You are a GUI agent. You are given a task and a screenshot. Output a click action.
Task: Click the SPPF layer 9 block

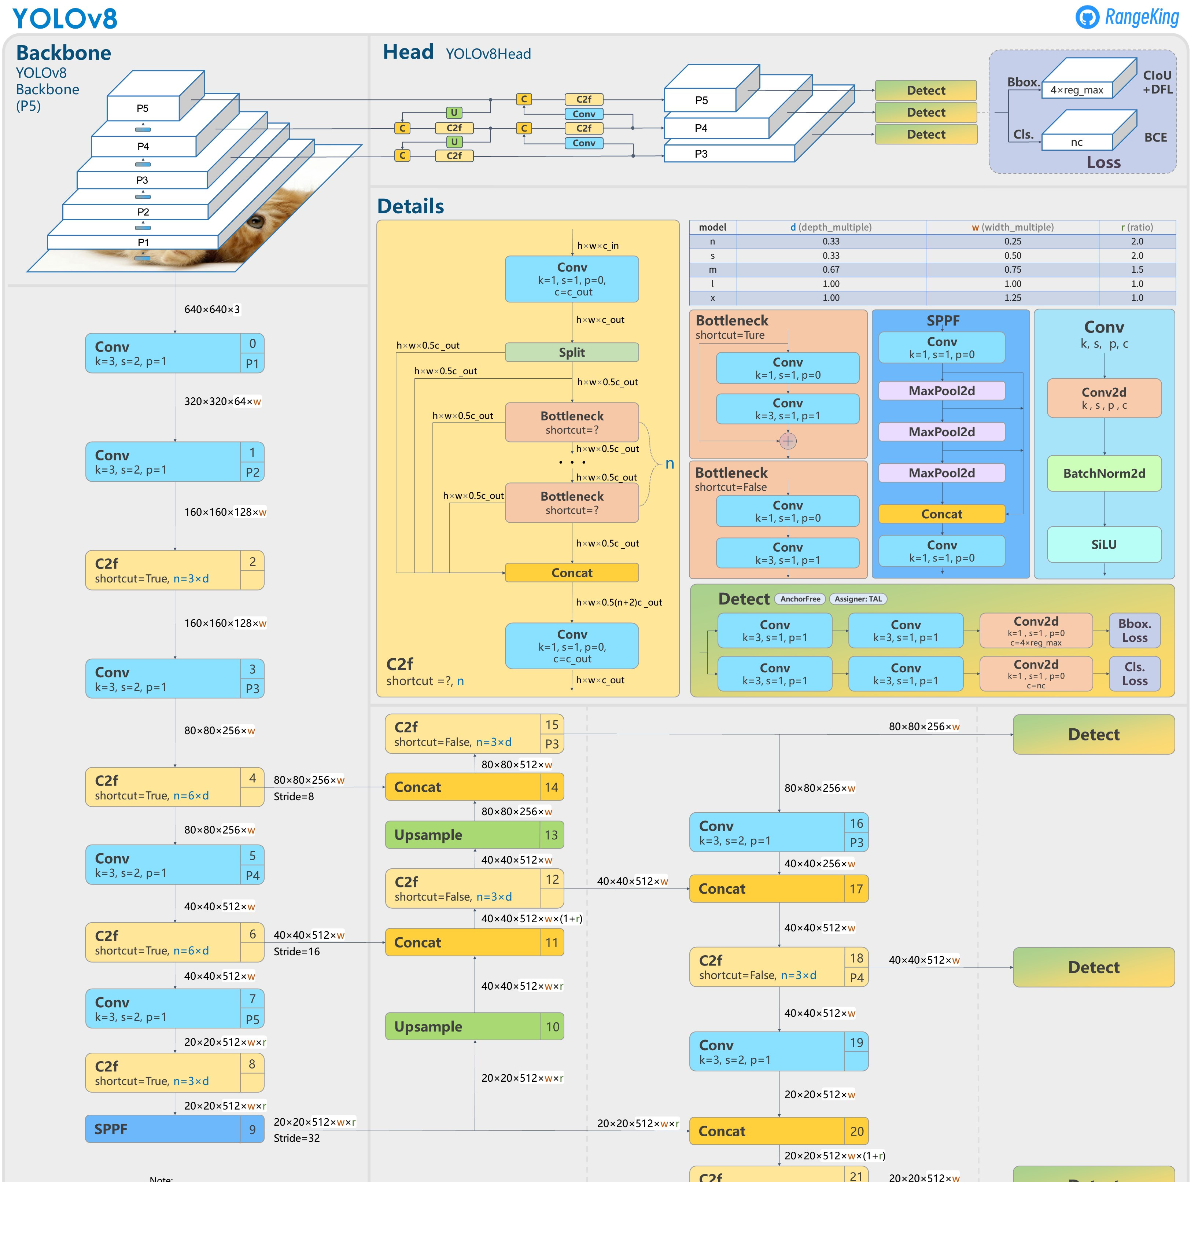point(174,1129)
